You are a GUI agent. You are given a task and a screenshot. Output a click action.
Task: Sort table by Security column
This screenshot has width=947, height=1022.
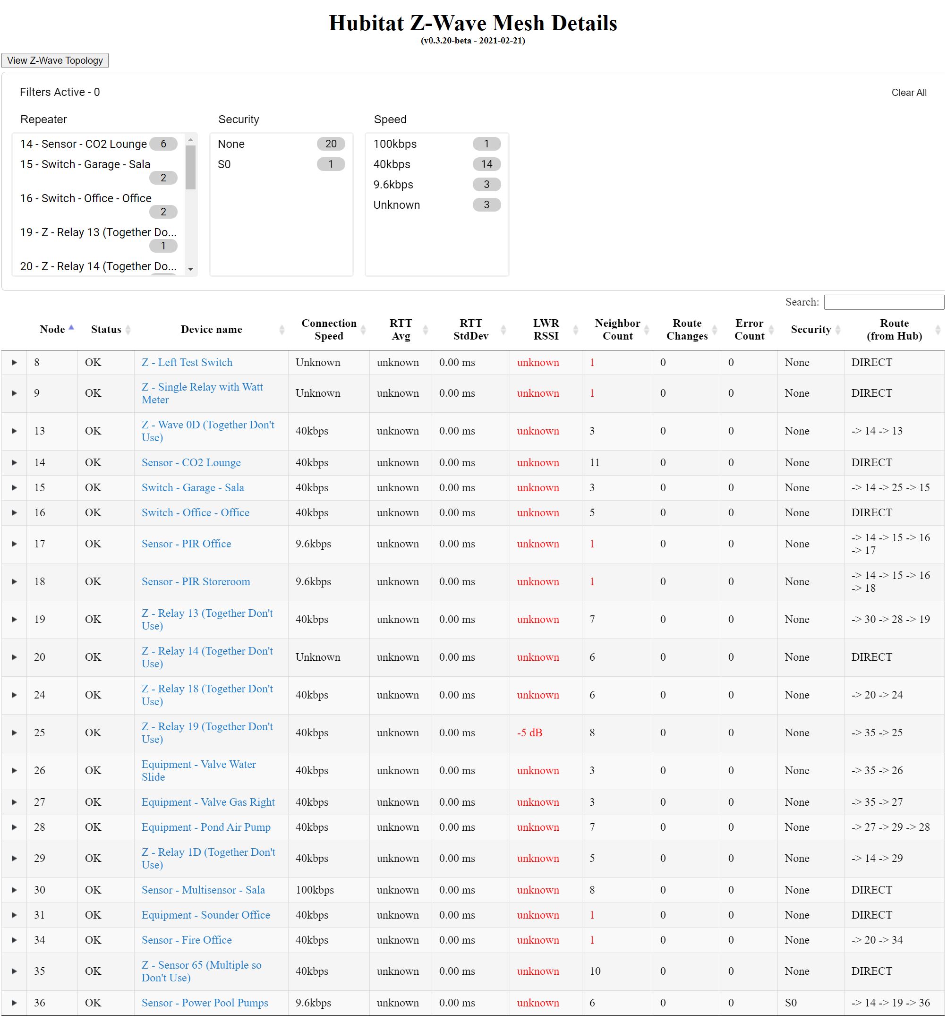pyautogui.click(x=810, y=329)
